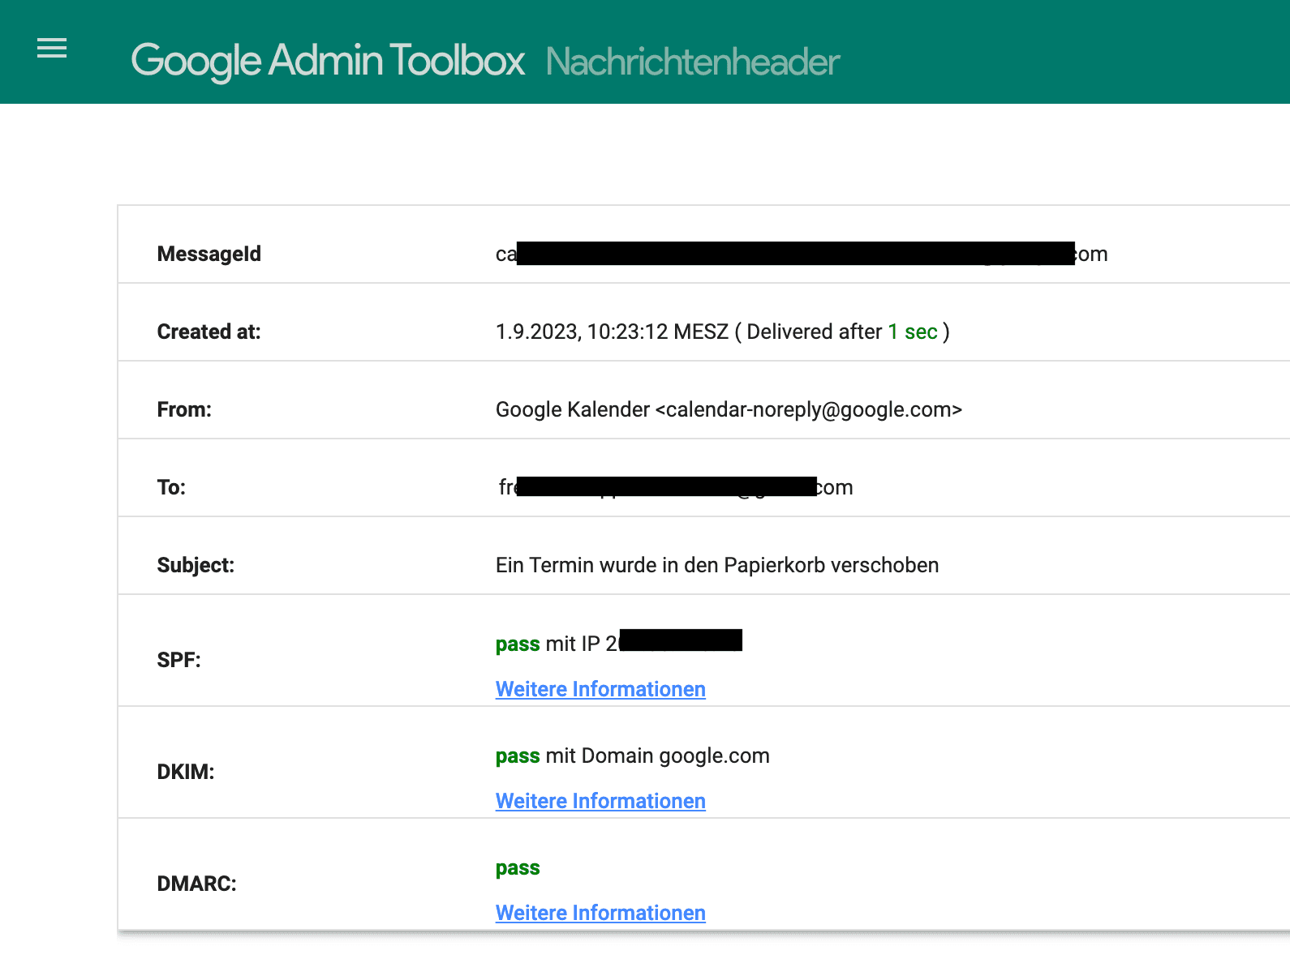Viewport: 1290px width, 976px height.
Task: Click the Nachrichtenheader heading
Action: 693,62
